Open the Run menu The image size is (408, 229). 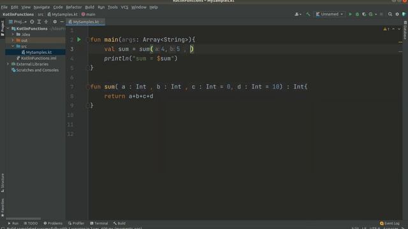[101, 7]
